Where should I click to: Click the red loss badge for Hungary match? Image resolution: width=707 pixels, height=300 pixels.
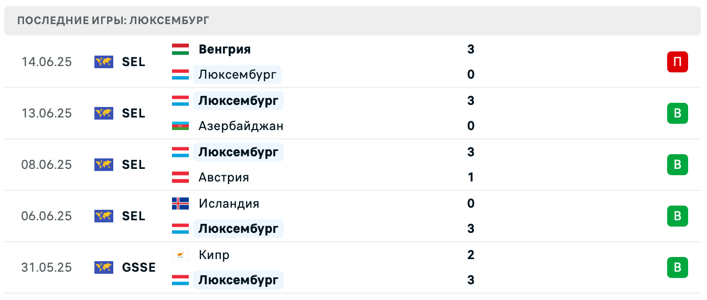click(677, 62)
